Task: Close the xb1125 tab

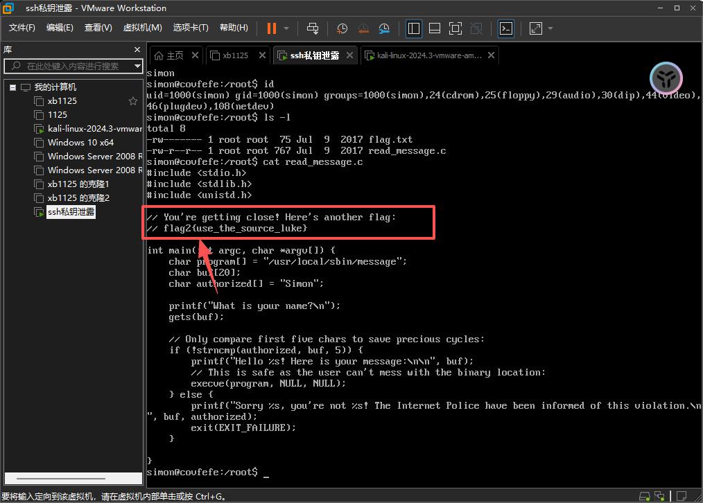Action: 262,55
